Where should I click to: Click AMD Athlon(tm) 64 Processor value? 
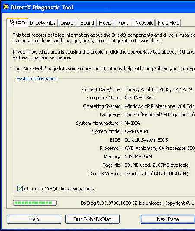coord(160,148)
